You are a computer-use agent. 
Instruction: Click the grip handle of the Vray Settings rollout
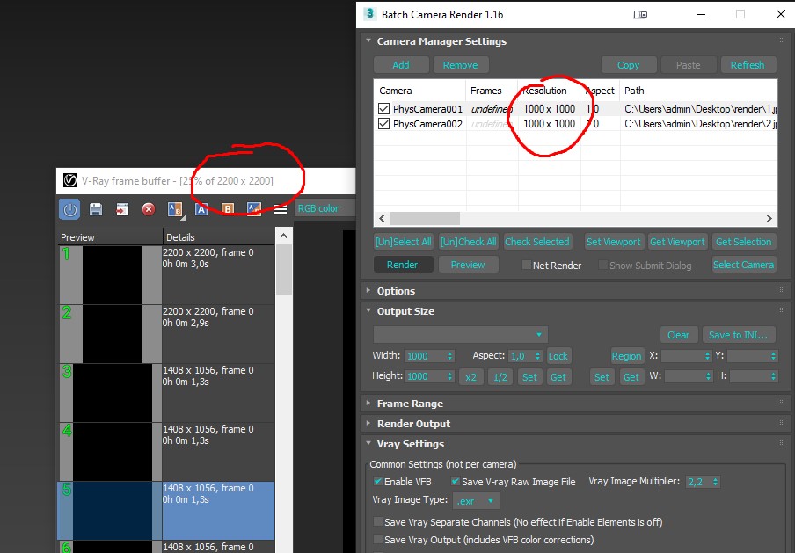[x=782, y=443]
